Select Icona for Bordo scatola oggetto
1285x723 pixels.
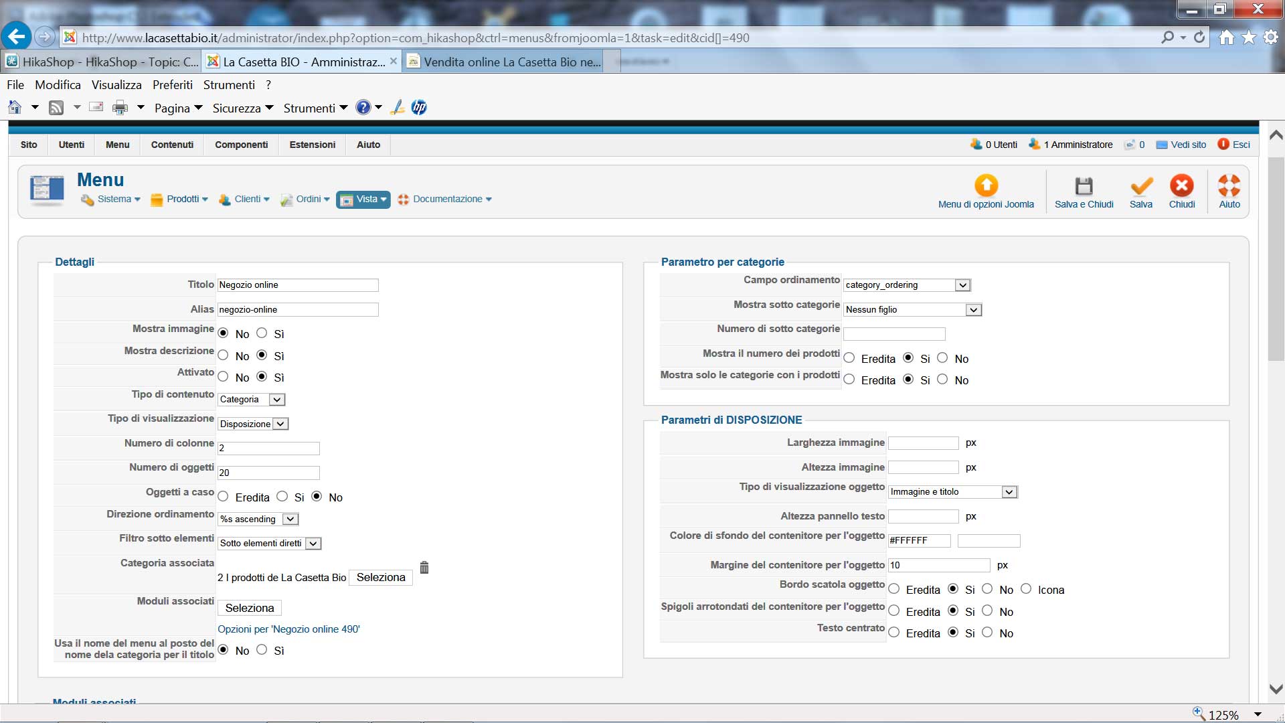tap(1026, 589)
